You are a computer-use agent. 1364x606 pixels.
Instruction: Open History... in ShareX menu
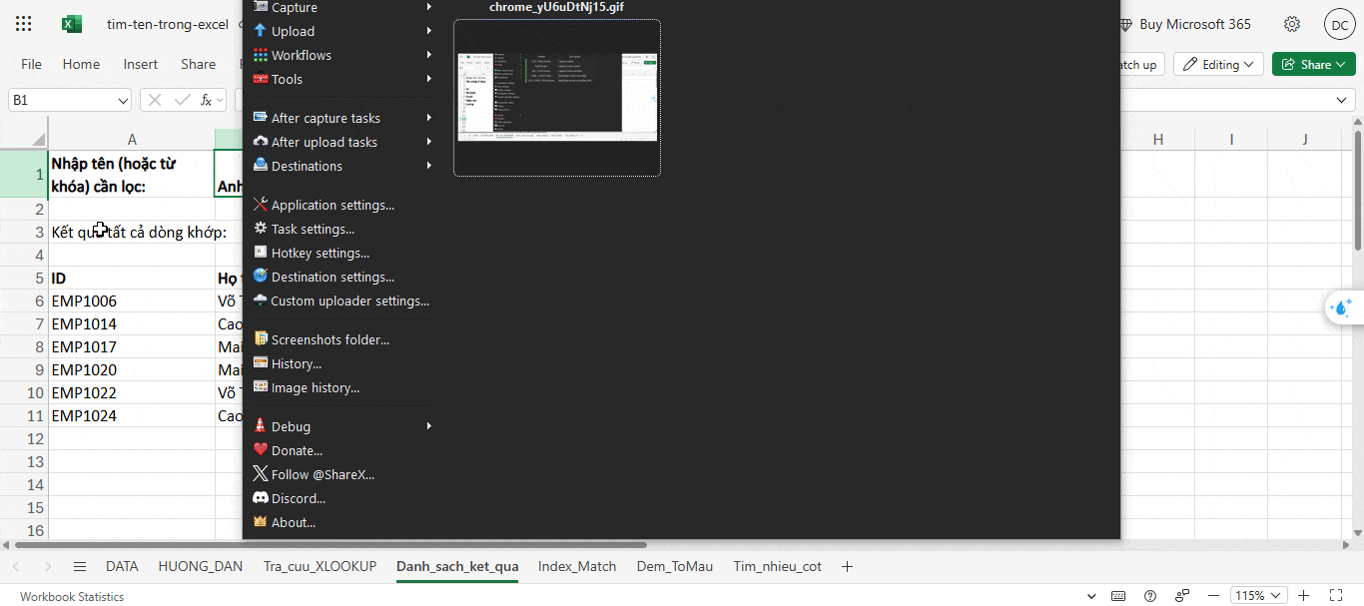point(297,363)
